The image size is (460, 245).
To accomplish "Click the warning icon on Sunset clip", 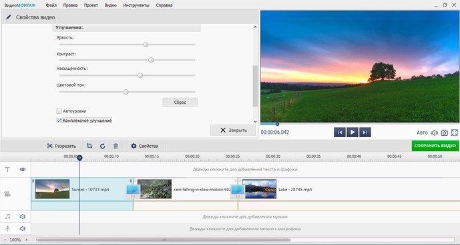I will (x=64, y=185).
